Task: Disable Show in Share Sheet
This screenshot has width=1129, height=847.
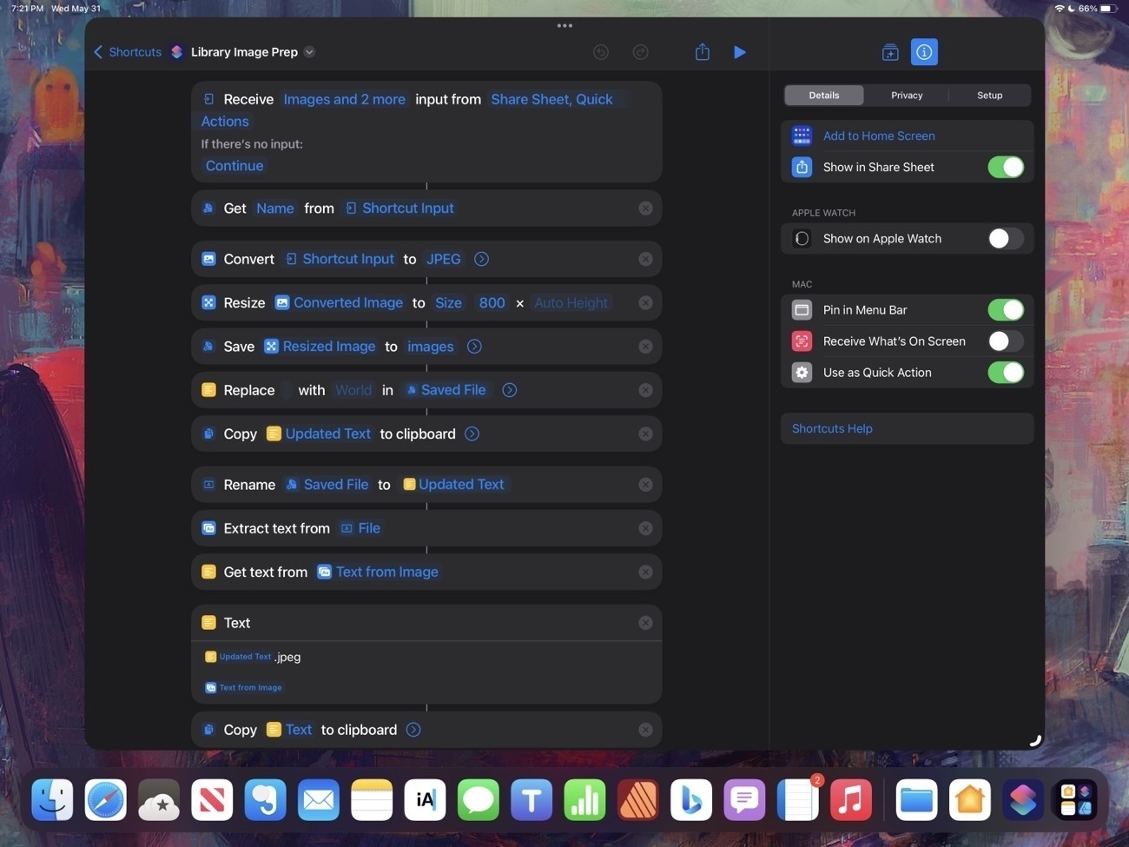Action: point(1005,166)
